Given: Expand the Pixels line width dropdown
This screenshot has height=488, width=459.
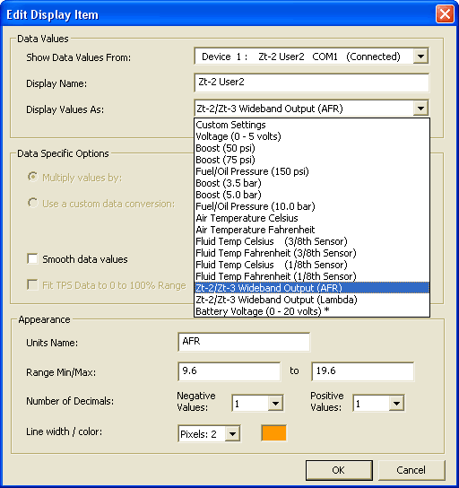Looking at the screenshot, I should [x=232, y=433].
